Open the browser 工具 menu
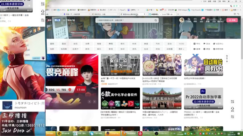This screenshot has width=243, height=136. (x=219, y=2)
